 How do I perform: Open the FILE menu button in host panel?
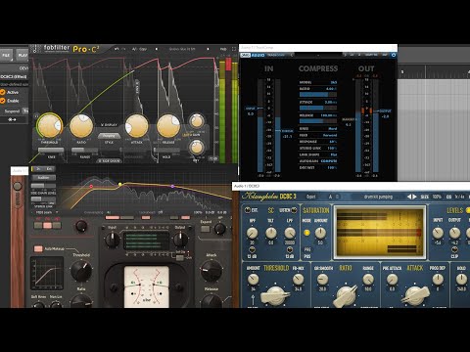(x=6, y=55)
